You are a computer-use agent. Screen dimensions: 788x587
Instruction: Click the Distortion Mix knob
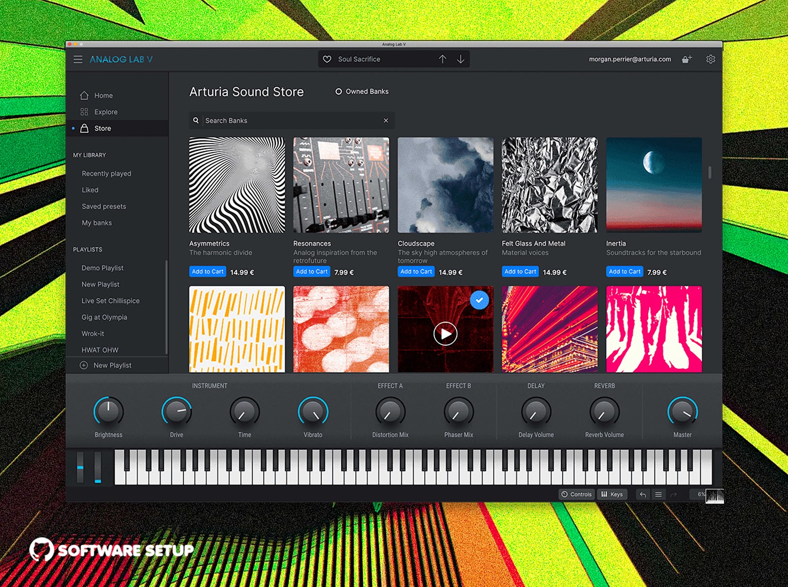point(390,411)
